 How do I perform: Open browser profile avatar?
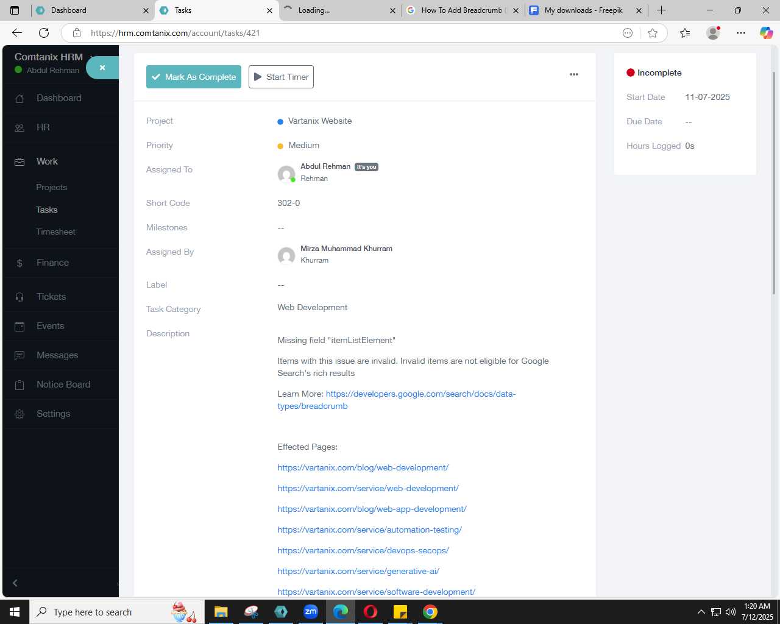coord(713,33)
